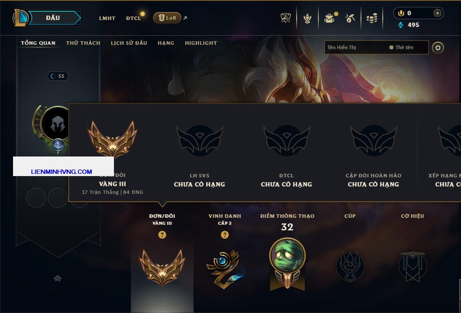Open the HẠNG tab
Image resolution: width=461 pixels, height=313 pixels.
click(x=166, y=43)
